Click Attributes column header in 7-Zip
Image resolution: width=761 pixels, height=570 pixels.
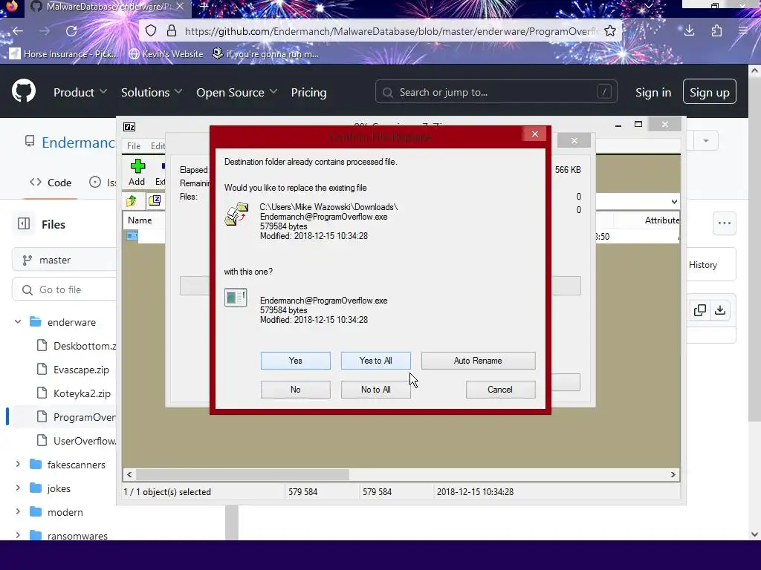661,220
